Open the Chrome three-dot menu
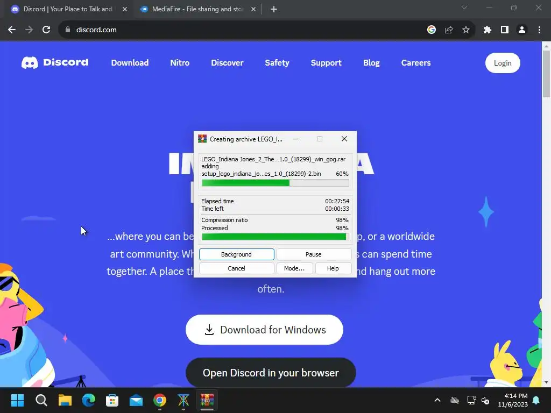The height and width of the screenshot is (413, 551). (x=539, y=30)
